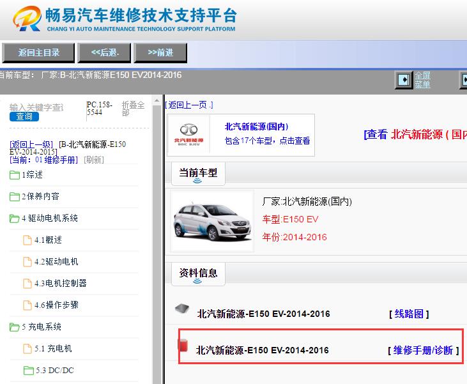The image size is (467, 384).
Task: Select the 当前车型 tab
Action: coord(198,174)
